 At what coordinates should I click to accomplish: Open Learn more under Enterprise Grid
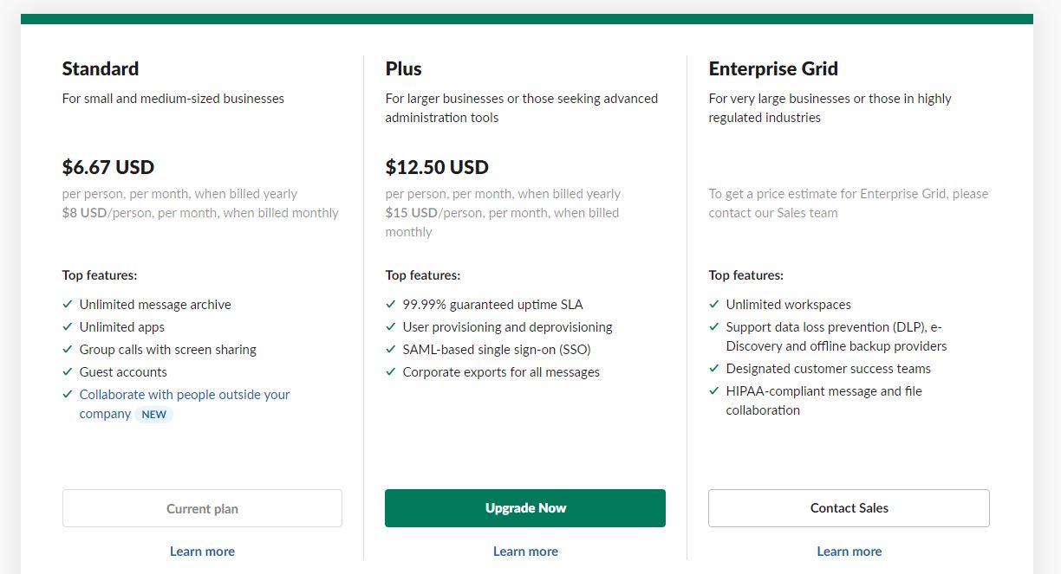[x=849, y=551]
